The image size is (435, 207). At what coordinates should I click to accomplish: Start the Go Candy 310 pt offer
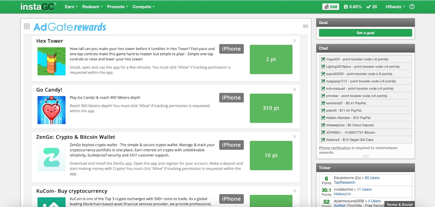click(x=271, y=108)
